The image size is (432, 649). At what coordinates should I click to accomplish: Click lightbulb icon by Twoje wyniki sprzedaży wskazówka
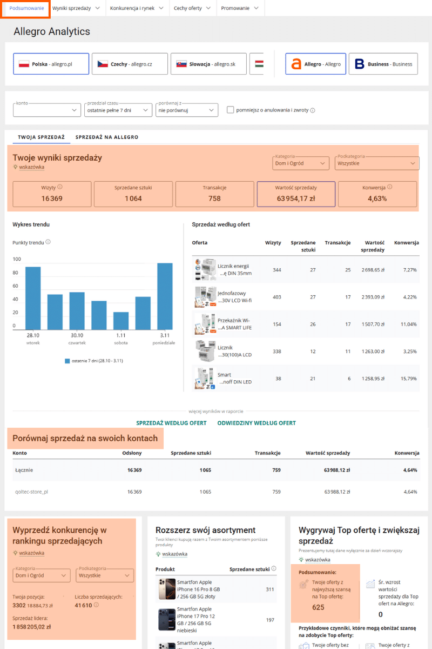click(16, 167)
